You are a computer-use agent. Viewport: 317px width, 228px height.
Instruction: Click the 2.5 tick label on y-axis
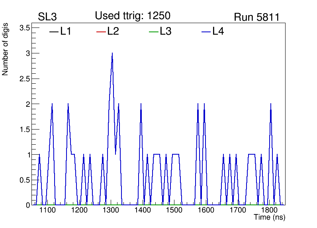tap(24, 79)
